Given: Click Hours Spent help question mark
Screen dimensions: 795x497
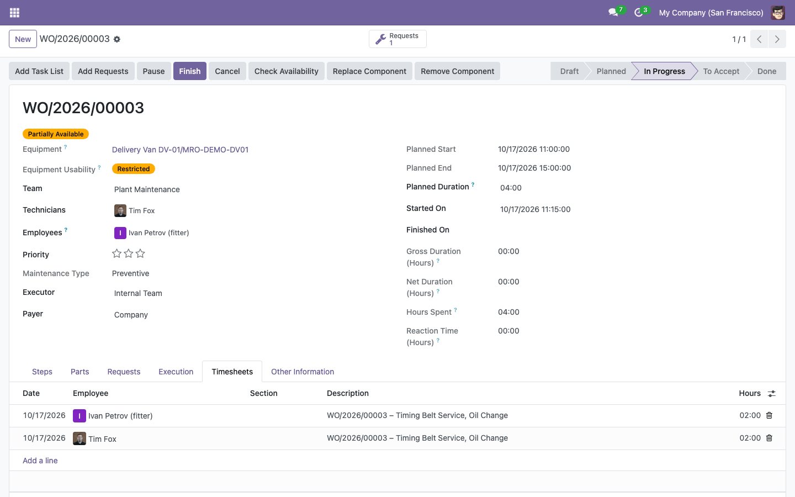Looking at the screenshot, I should [455, 310].
